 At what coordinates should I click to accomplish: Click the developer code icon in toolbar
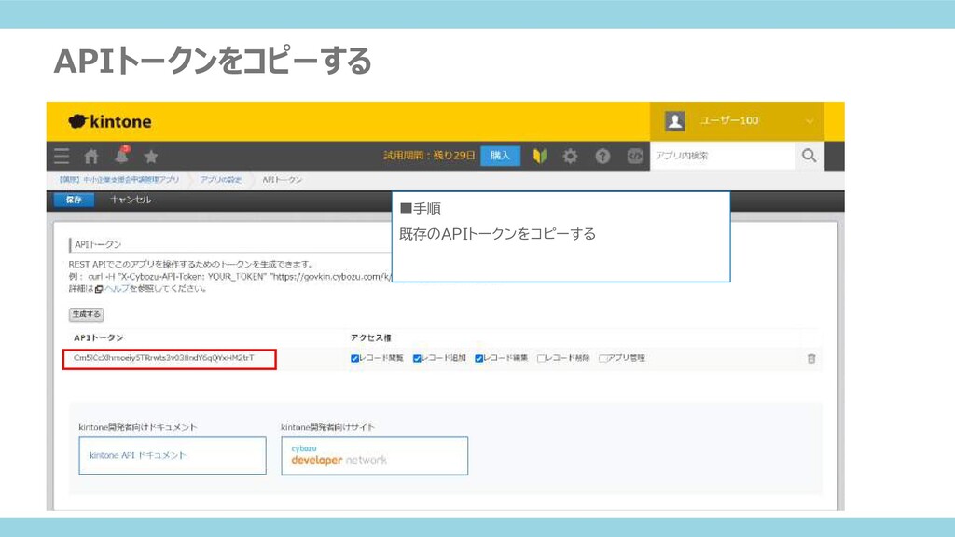pos(634,157)
